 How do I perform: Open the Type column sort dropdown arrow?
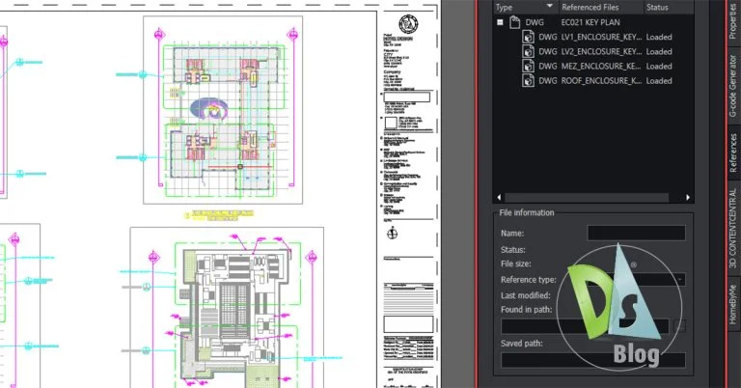coord(551,7)
